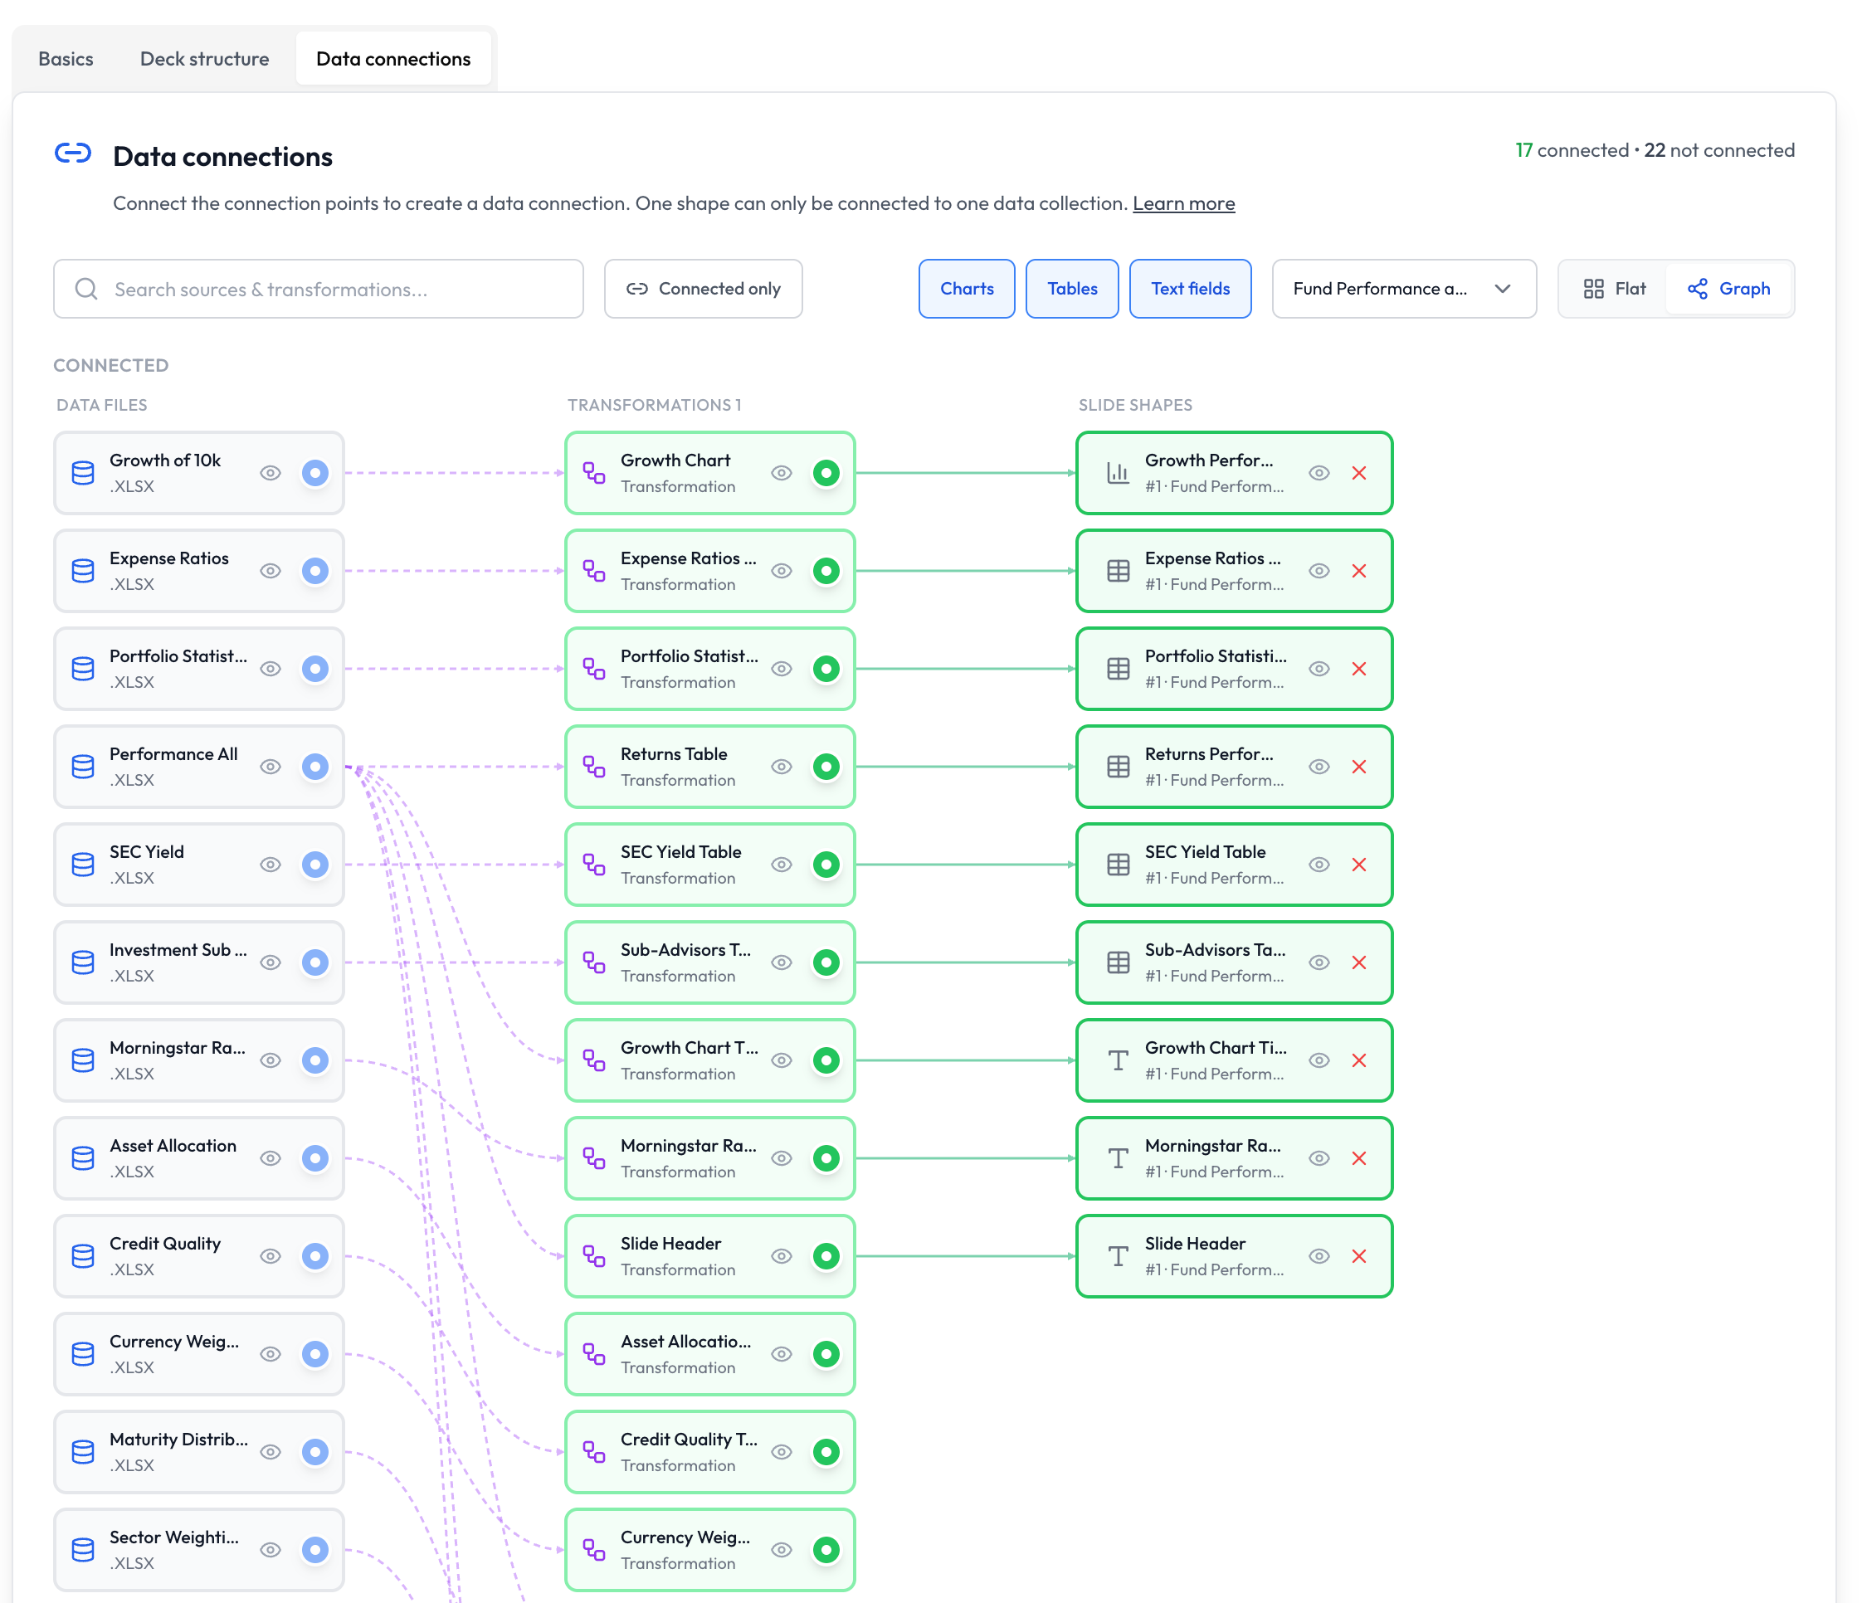Click the Growth Chart Title text shape icon
Viewport: 1862px width, 1603px height.
[1118, 1060]
